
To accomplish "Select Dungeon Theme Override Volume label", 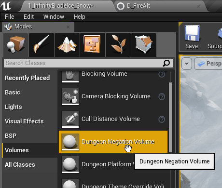I will coord(123,186).
